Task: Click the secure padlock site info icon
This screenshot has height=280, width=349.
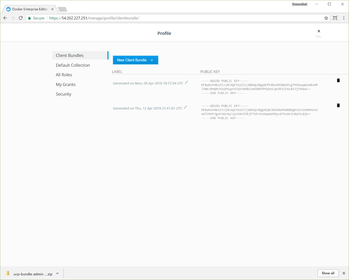Action: click(x=29, y=18)
